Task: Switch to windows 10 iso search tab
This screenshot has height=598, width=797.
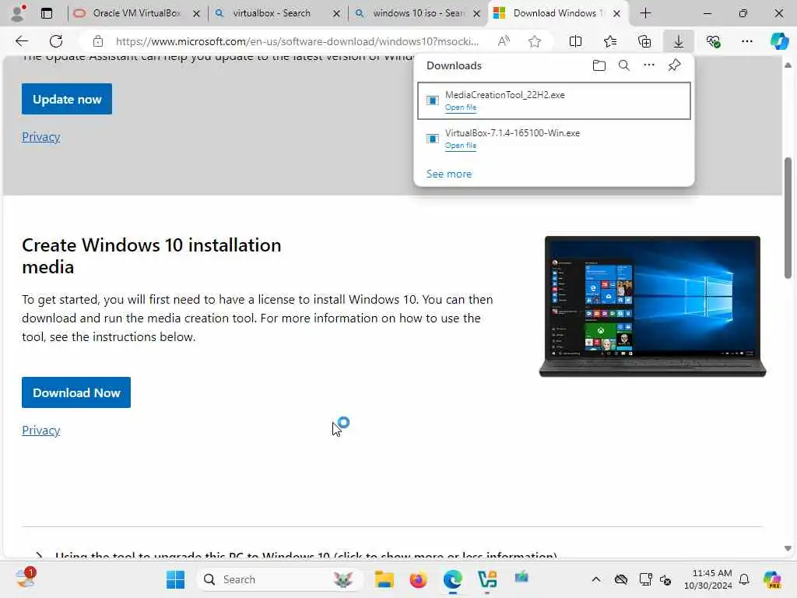Action: tap(417, 13)
